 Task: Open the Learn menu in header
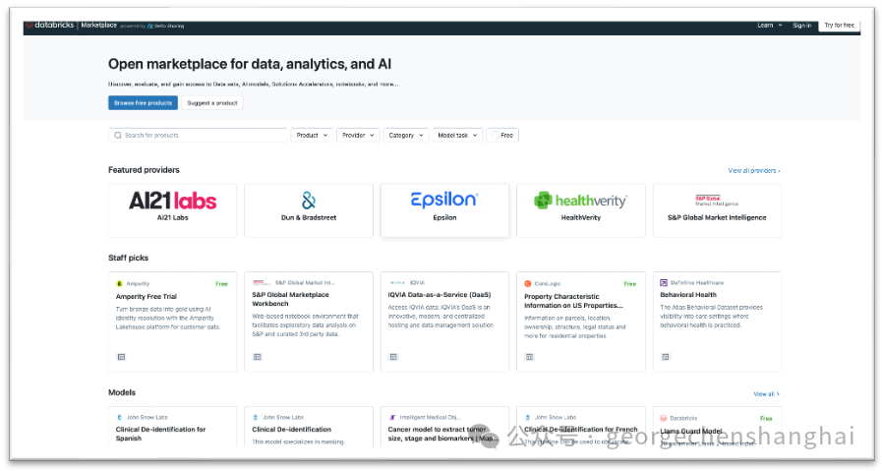768,25
